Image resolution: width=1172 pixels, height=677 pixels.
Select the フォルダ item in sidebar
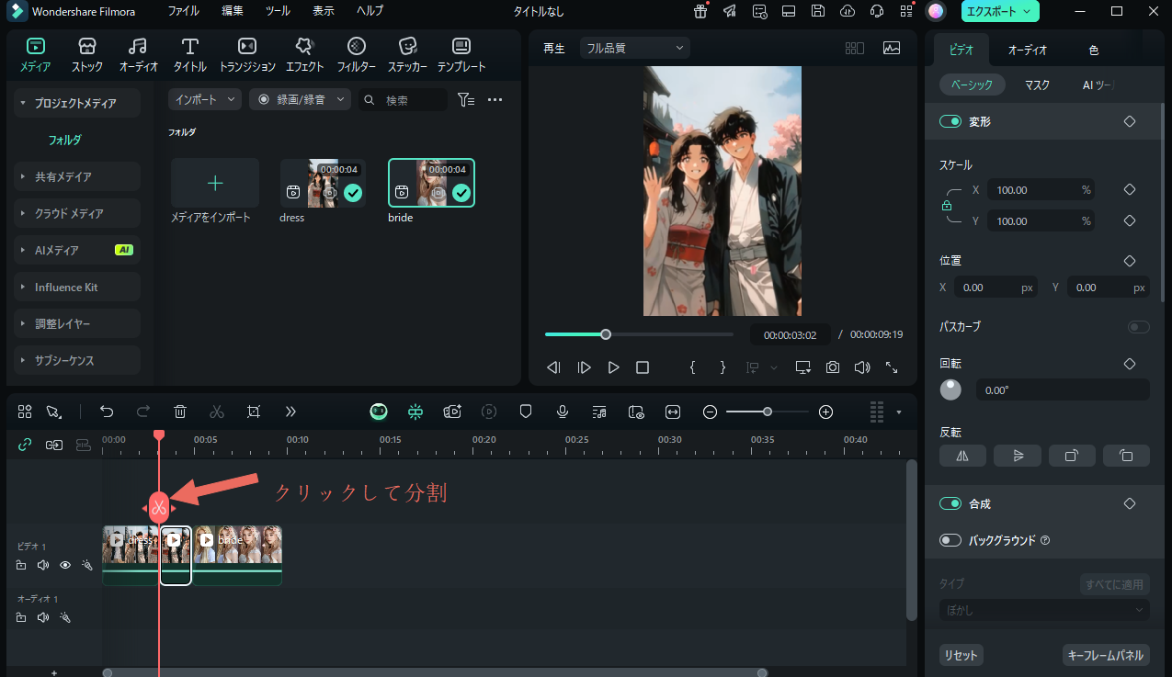(65, 140)
